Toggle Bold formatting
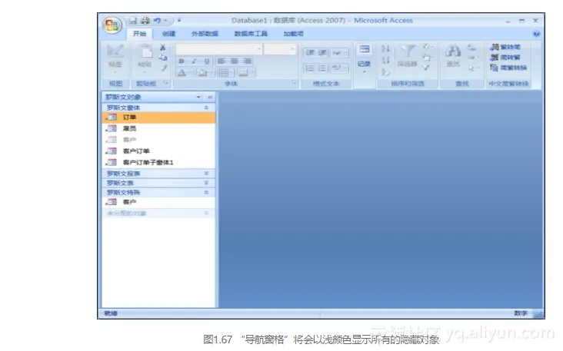Viewport: 563px width, 351px height. (x=182, y=61)
